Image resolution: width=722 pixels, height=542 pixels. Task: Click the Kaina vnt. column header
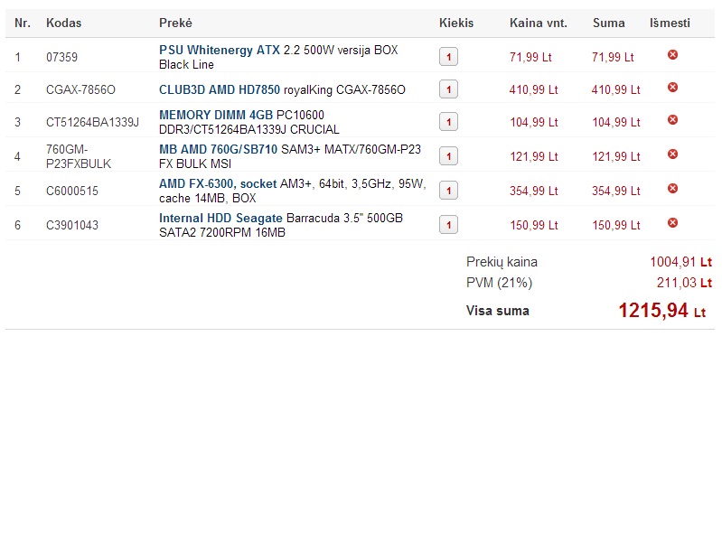pyautogui.click(x=539, y=23)
